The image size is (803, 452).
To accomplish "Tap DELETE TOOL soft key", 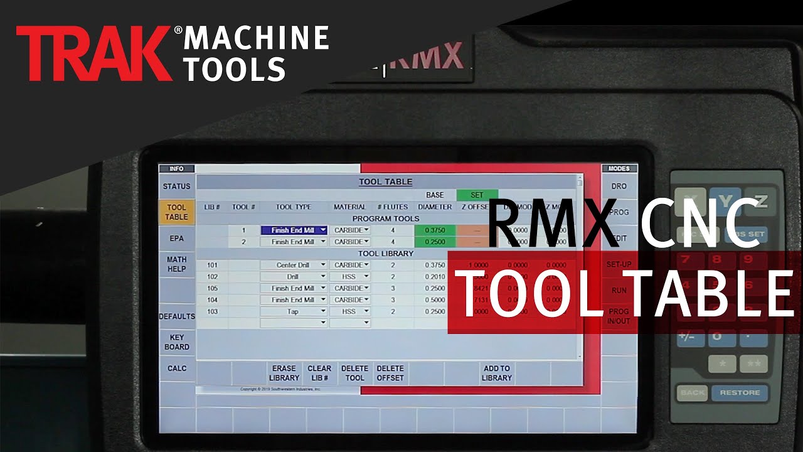I will click(x=354, y=373).
